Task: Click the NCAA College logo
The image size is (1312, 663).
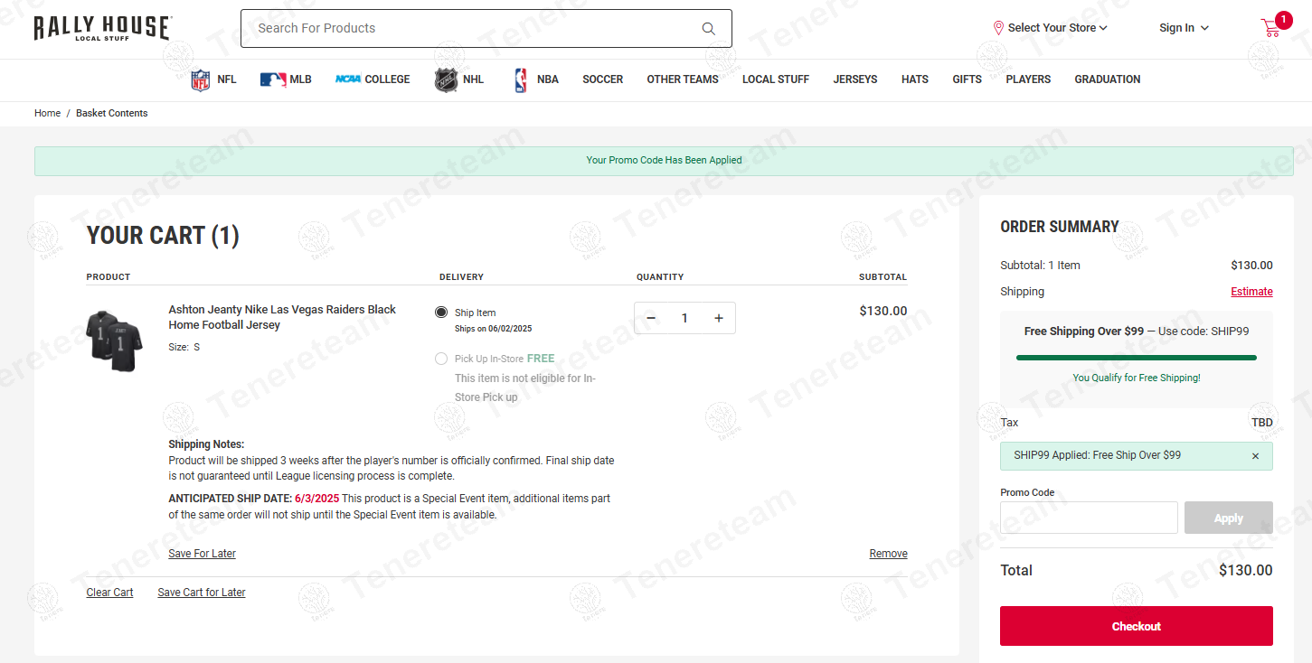Action: (348, 79)
